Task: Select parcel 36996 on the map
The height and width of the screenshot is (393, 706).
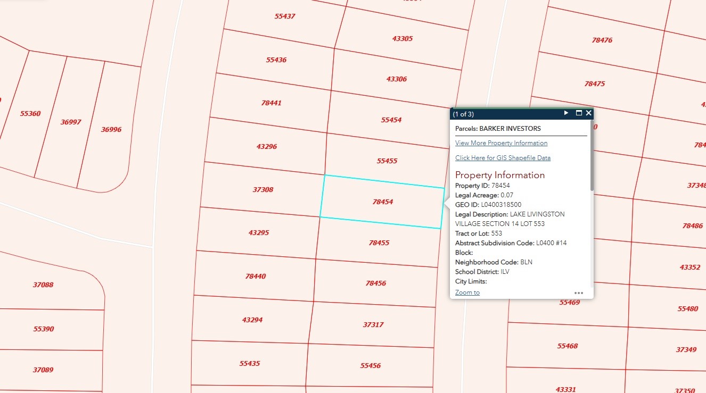Action: pyautogui.click(x=111, y=129)
